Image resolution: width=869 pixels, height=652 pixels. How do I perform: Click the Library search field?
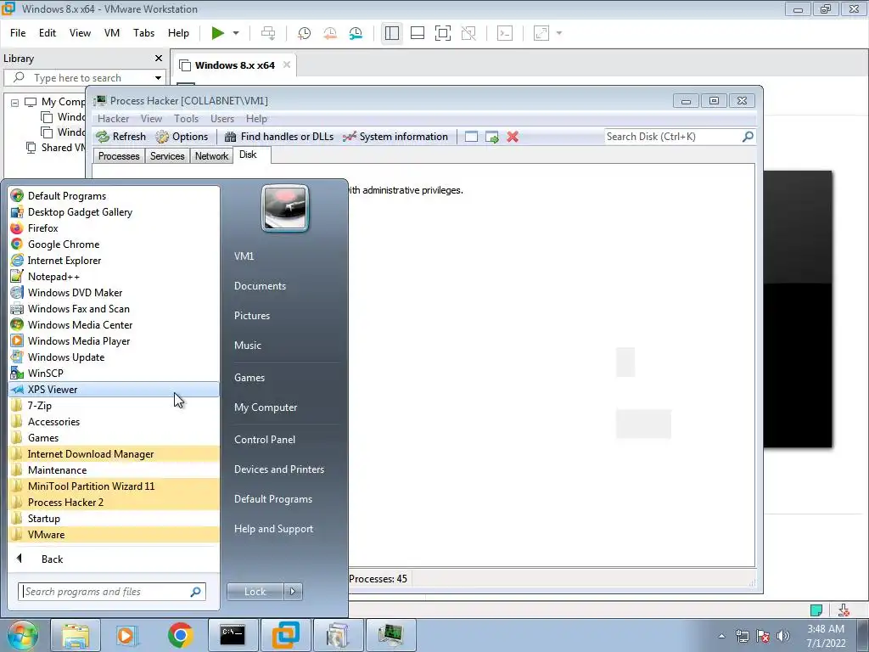tap(83, 77)
